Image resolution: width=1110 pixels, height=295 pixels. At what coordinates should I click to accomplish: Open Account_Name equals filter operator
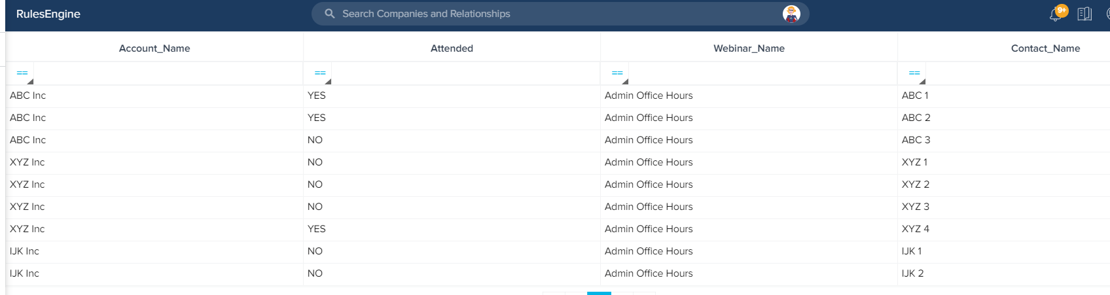22,73
